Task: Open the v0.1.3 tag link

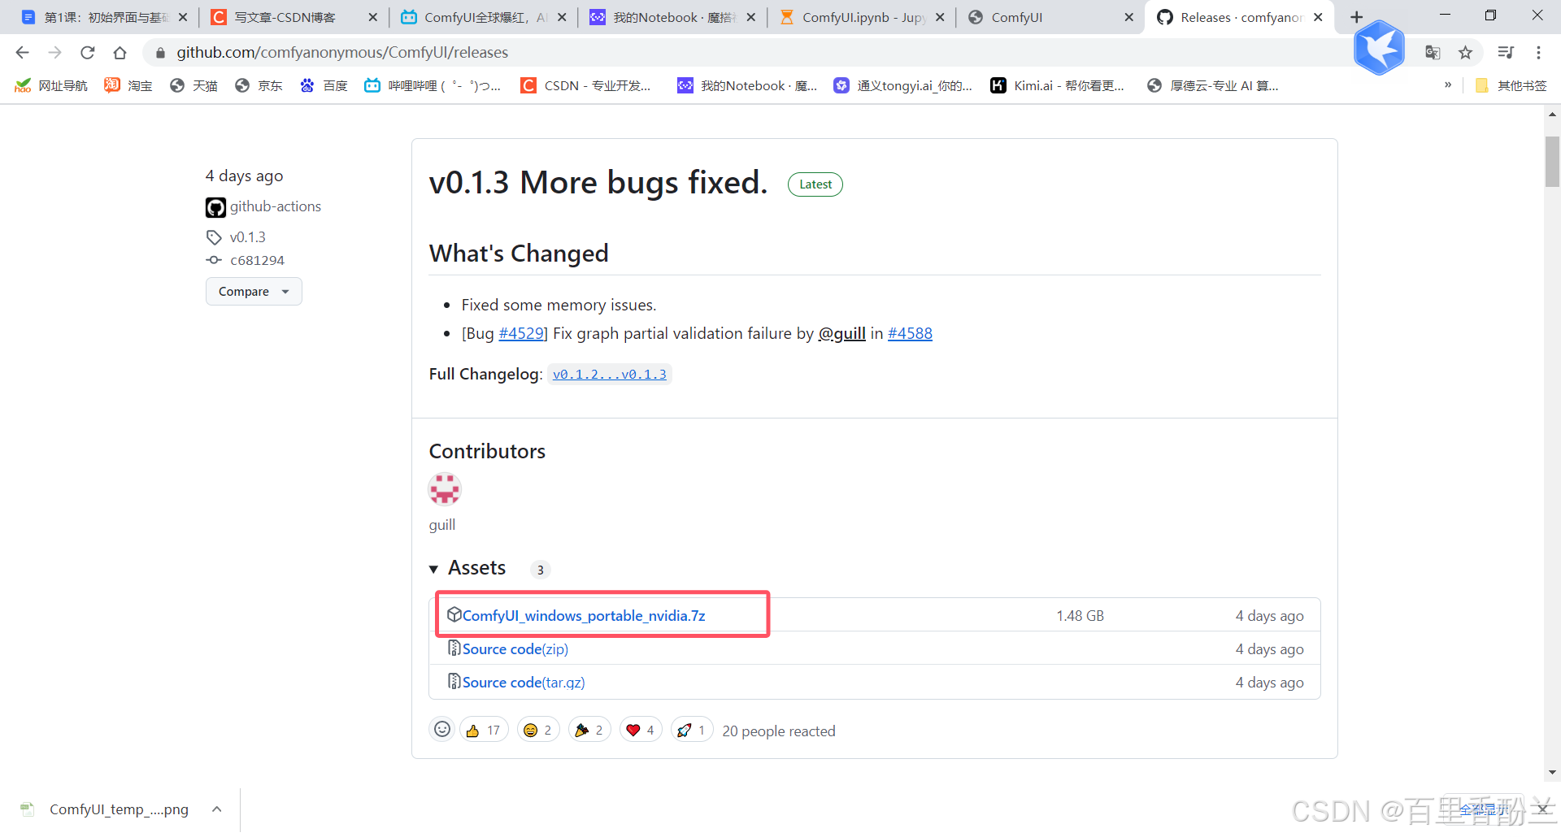Action: [247, 237]
